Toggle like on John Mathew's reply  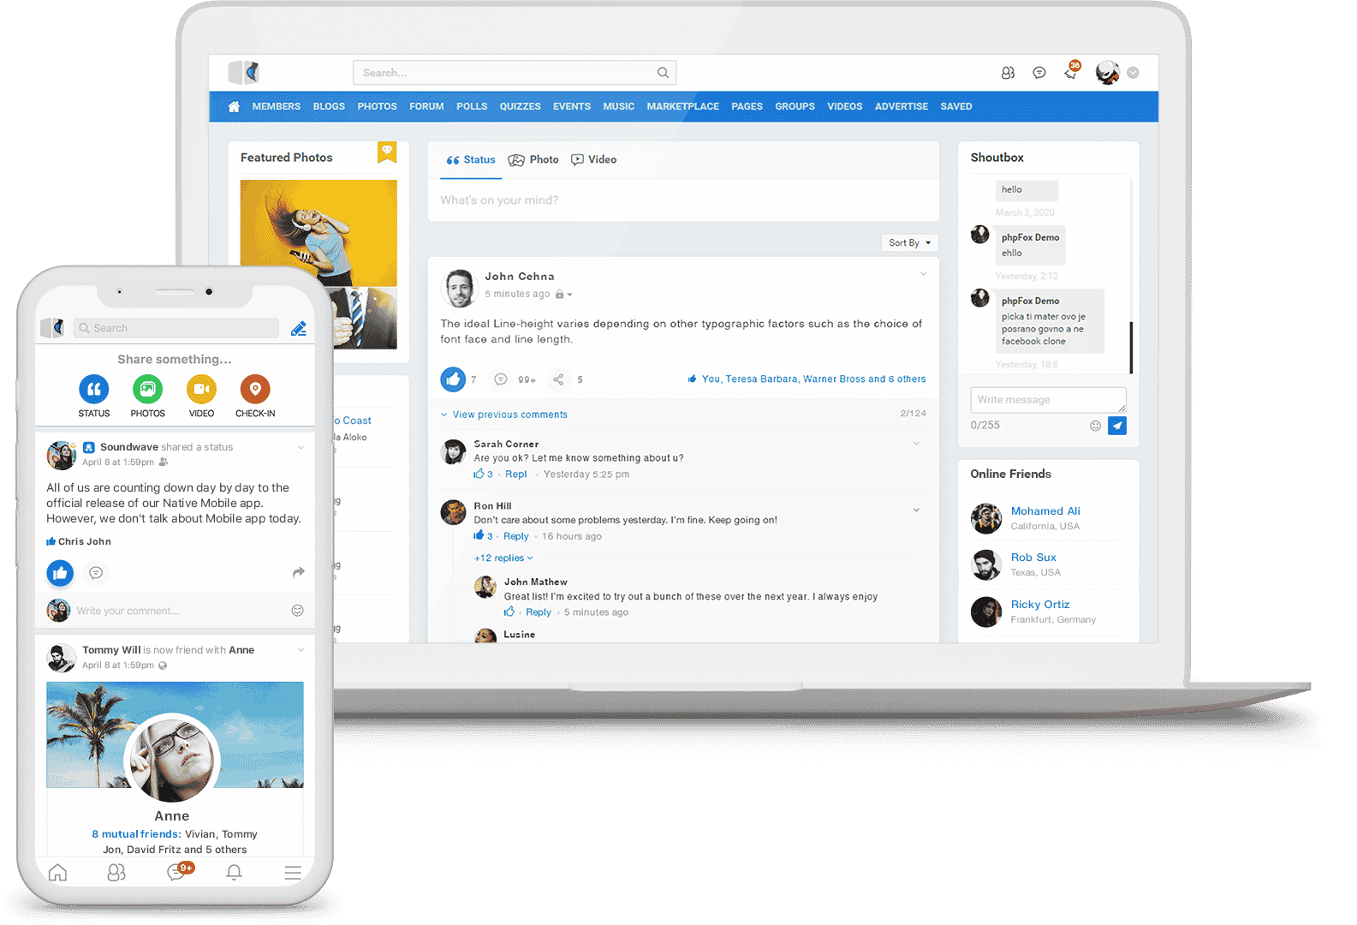tap(509, 612)
